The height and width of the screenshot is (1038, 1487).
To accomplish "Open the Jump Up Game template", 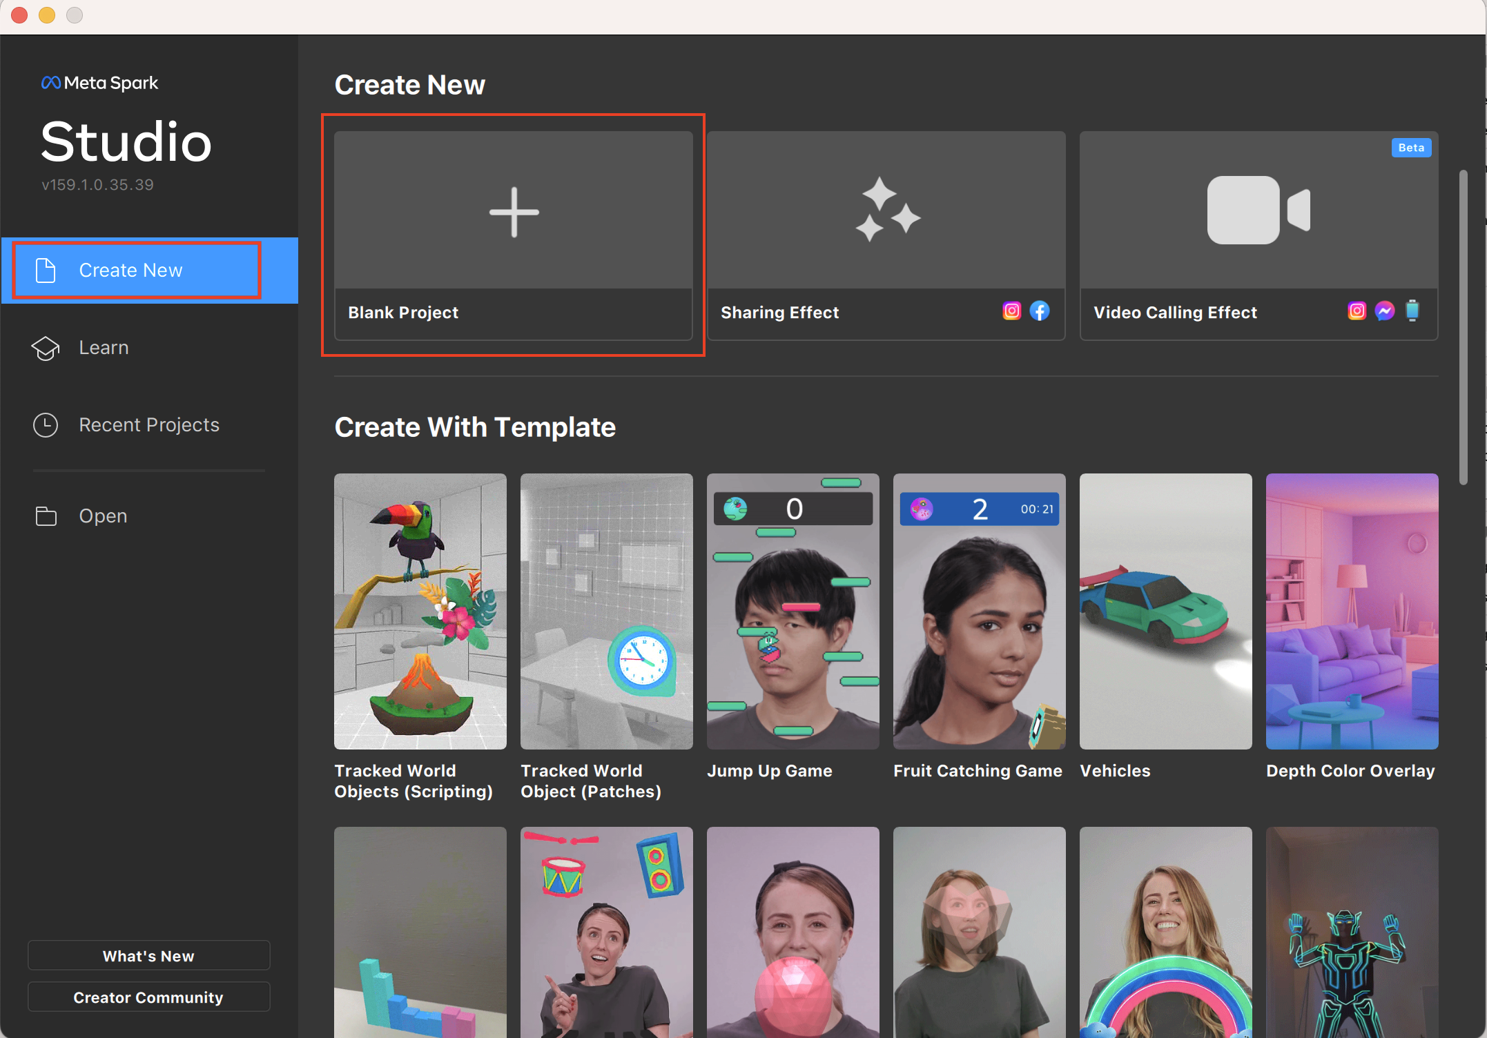I will (x=793, y=611).
